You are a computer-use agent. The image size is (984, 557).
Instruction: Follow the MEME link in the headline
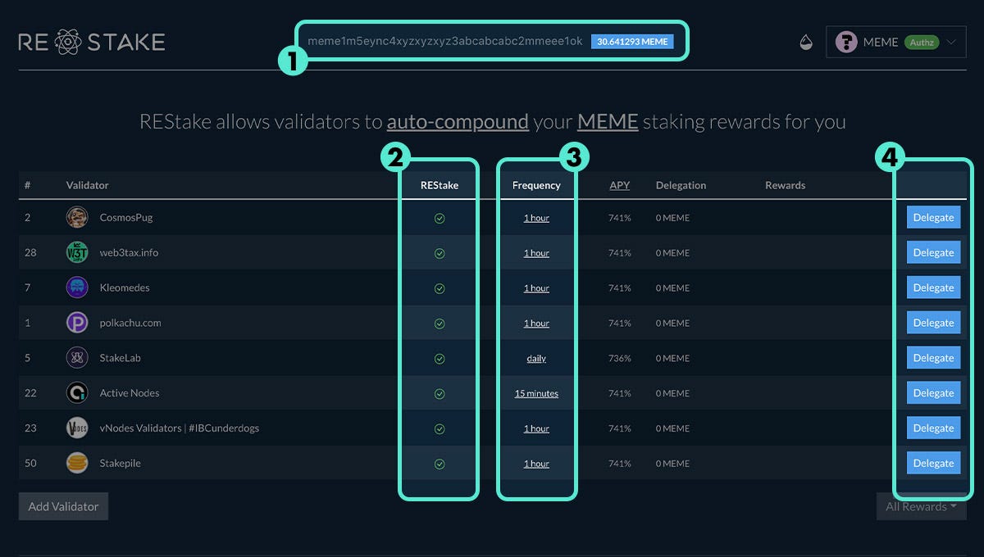pos(608,122)
